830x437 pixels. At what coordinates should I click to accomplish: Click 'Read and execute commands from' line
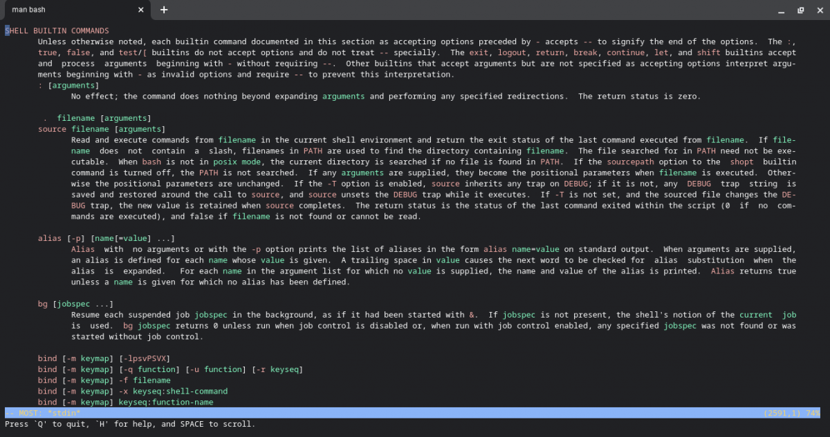click(x=434, y=140)
